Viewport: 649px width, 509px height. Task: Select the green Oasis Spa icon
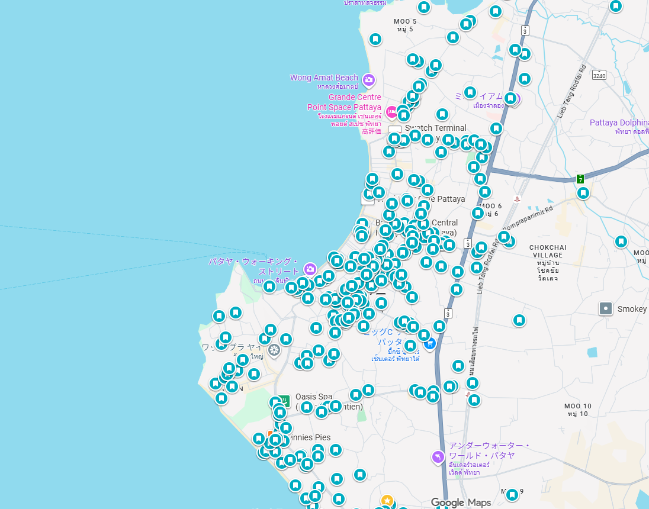point(285,401)
